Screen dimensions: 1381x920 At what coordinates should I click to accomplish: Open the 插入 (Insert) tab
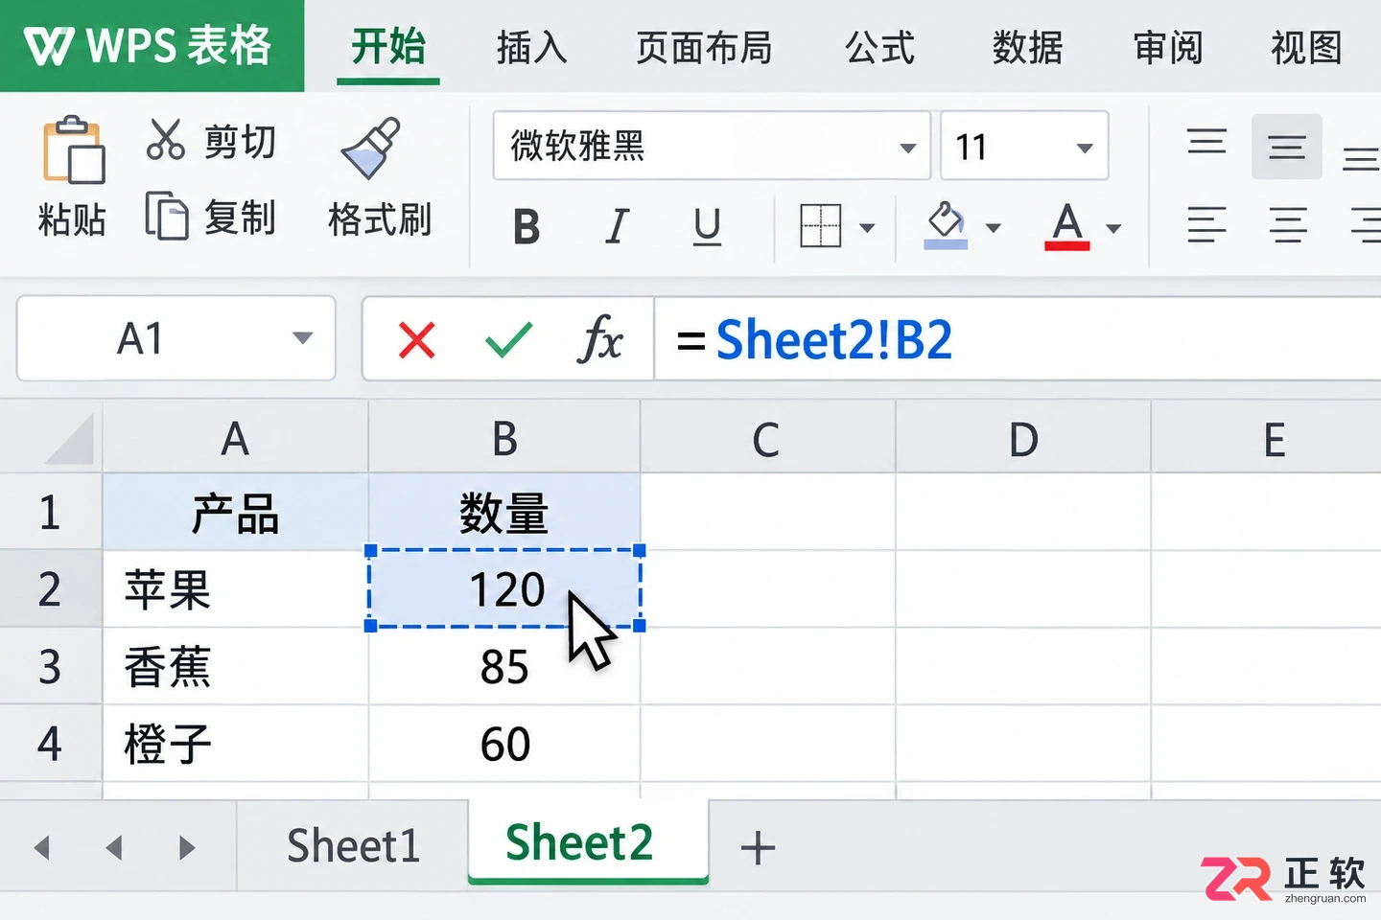coord(532,48)
